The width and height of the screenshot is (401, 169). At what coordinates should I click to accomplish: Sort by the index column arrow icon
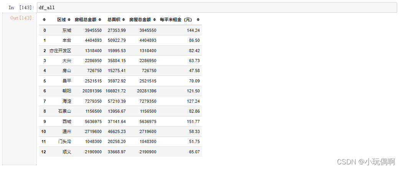[44, 20]
